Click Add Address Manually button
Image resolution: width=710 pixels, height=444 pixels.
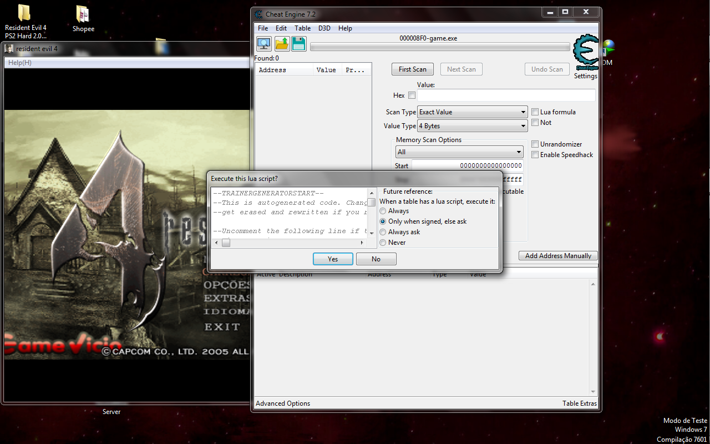click(x=559, y=256)
